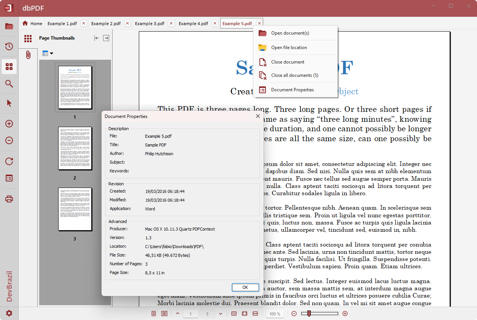477x320 pixels.
Task: Click the Page Thumbnails panel title
Action: pyautogui.click(x=57, y=38)
